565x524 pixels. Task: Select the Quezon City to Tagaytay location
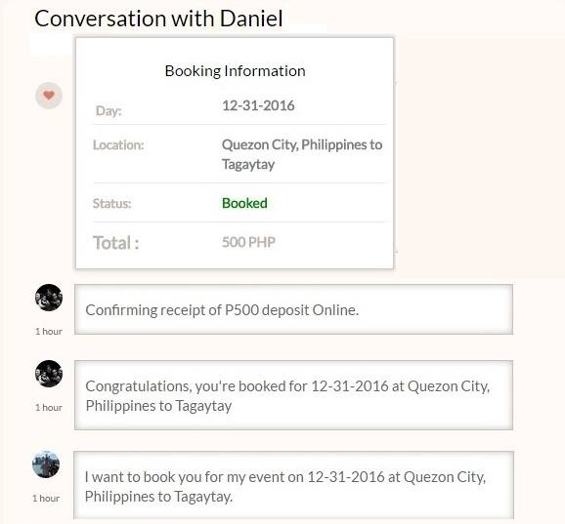[x=302, y=154]
